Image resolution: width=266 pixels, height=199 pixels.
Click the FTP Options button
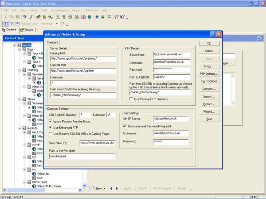pos(209,73)
